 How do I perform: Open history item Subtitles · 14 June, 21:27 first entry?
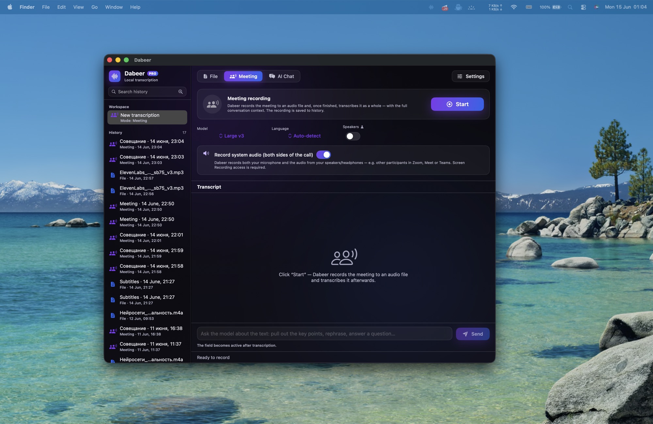pyautogui.click(x=147, y=284)
